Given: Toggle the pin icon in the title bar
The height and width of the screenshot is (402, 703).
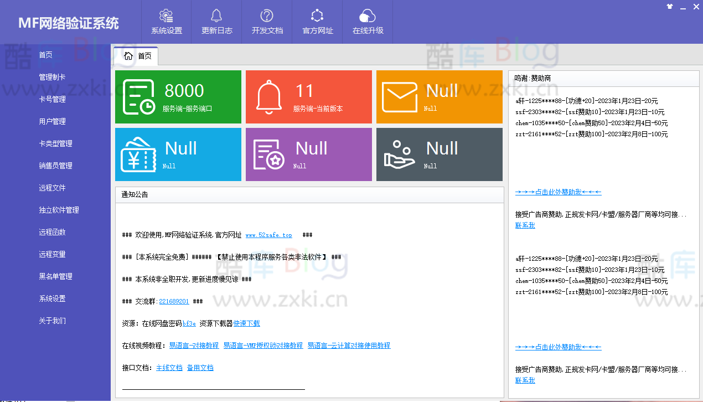Looking at the screenshot, I should click(670, 7).
